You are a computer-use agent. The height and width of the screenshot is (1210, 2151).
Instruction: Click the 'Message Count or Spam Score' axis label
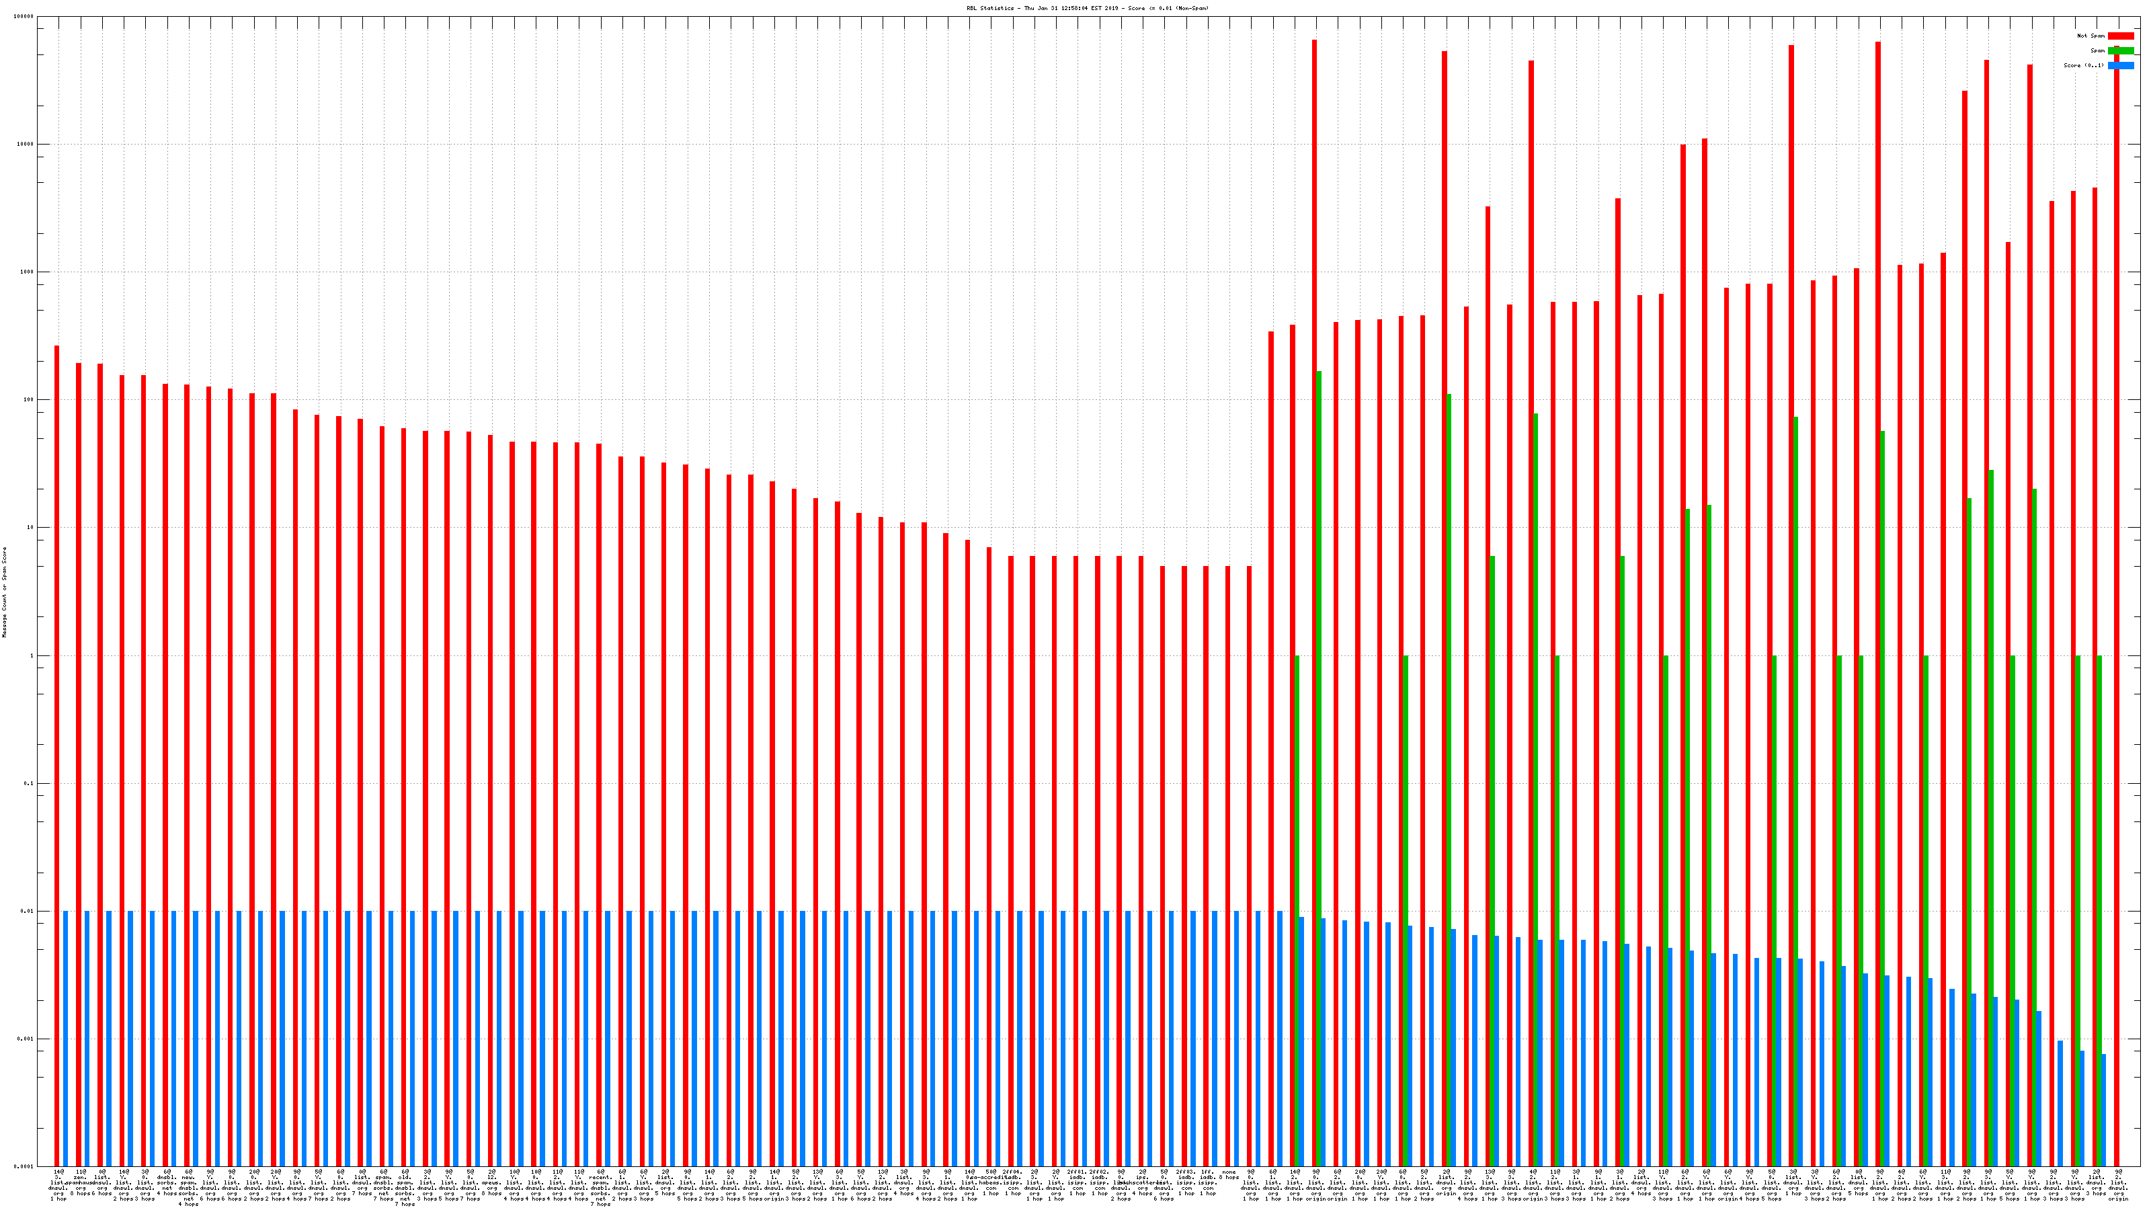(4, 592)
